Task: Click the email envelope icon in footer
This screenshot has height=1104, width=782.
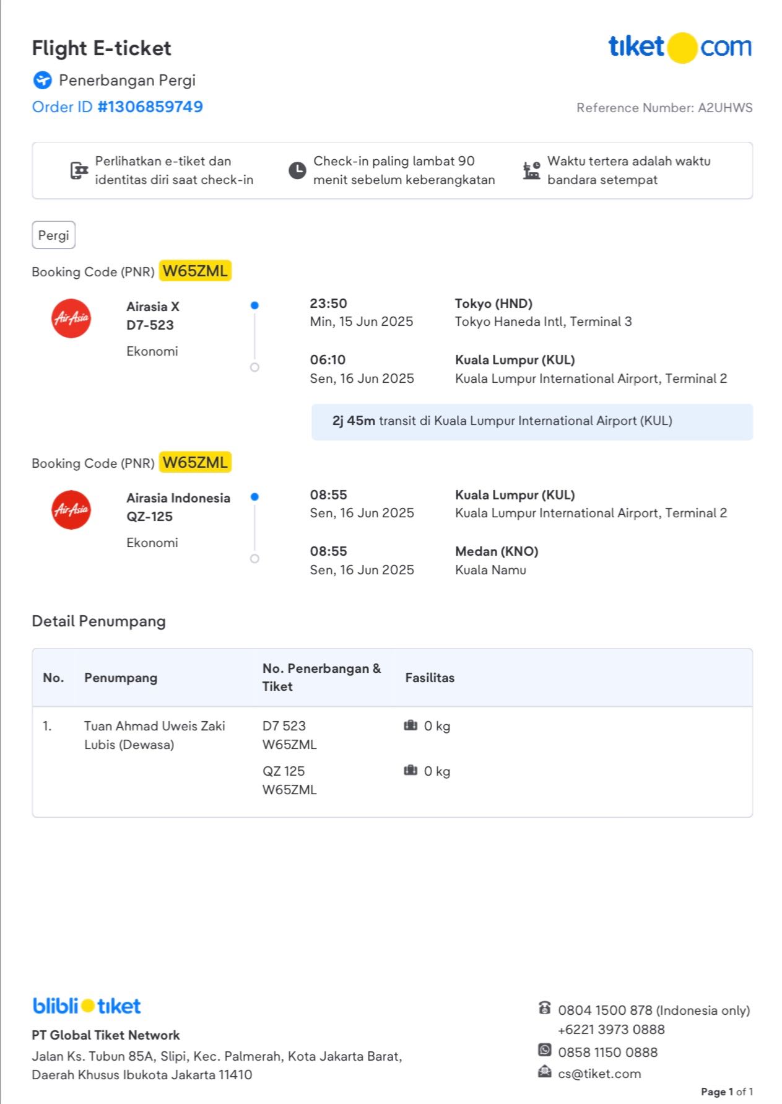Action: pos(544,1072)
